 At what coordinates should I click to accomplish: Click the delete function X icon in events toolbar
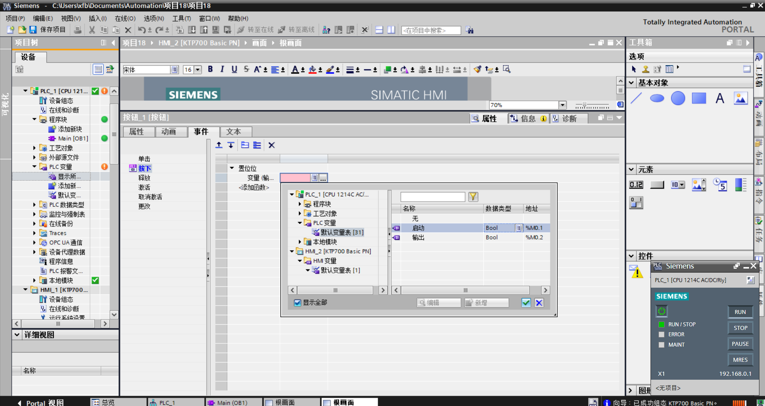[272, 145]
